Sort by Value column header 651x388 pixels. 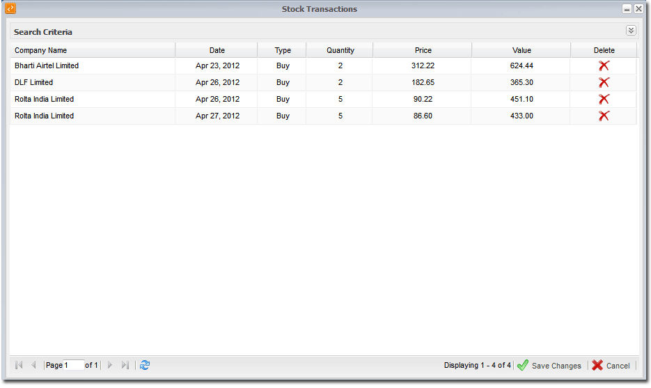point(521,50)
